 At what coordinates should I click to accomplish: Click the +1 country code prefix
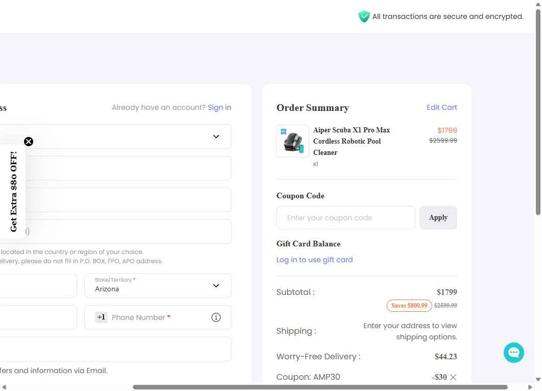(101, 317)
